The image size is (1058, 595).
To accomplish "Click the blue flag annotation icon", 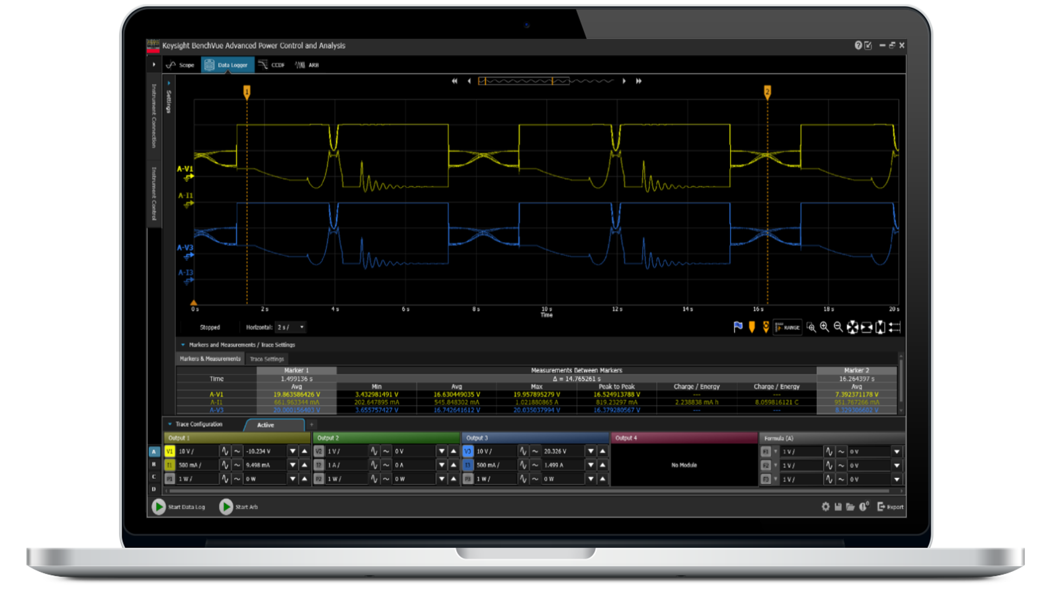I will pos(737,327).
